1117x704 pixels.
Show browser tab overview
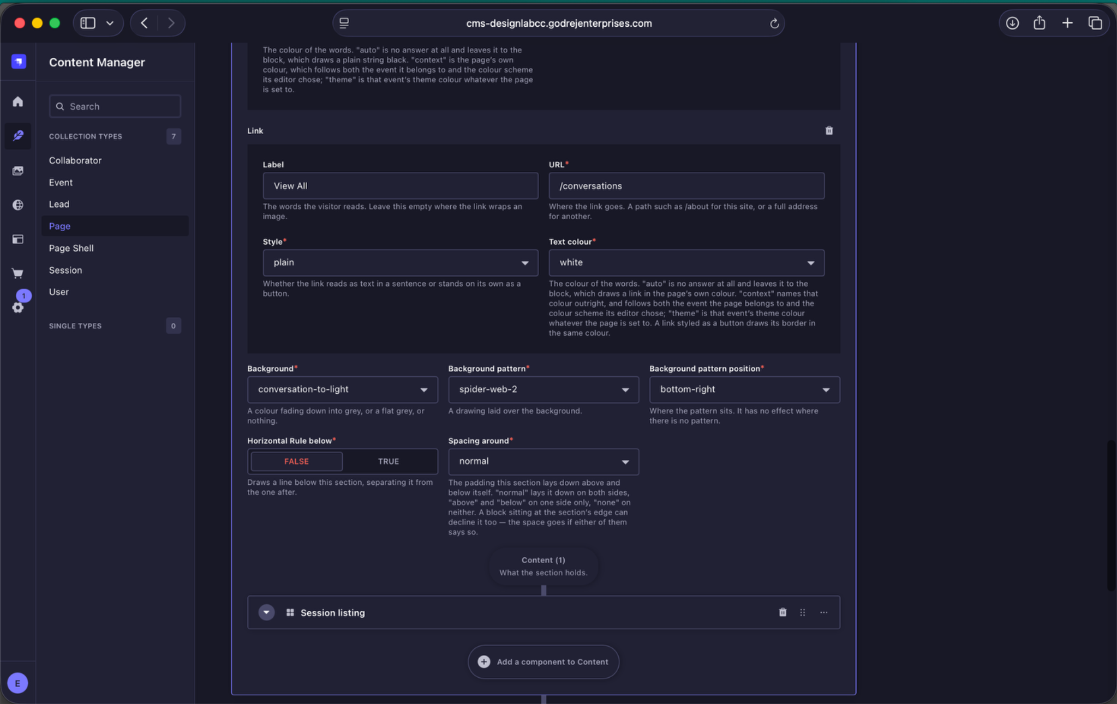(1095, 23)
